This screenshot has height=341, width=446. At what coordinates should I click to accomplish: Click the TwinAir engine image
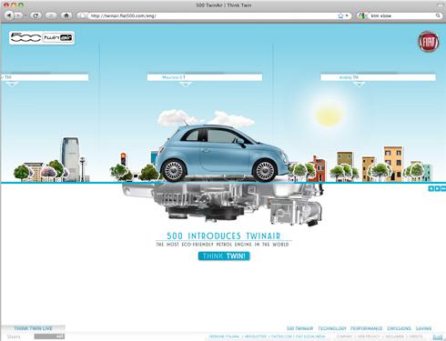point(223,204)
